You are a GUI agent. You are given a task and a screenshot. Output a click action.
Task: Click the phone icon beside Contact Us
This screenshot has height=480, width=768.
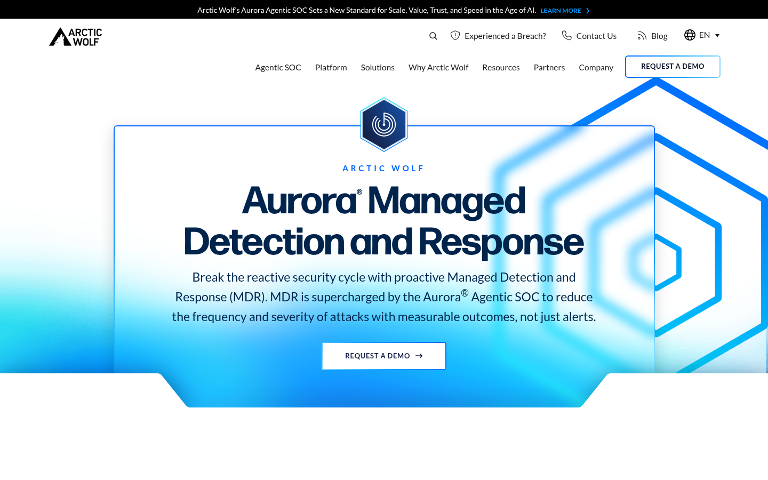click(x=566, y=35)
